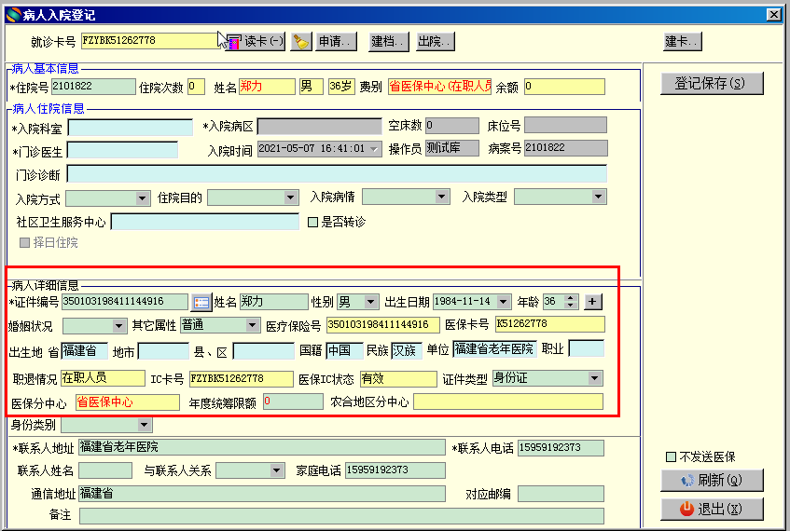790x531 pixels.
Task: Click the 证件编号 input field
Action: 124,302
